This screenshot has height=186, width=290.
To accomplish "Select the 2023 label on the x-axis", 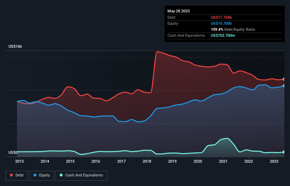I will 274,161.
